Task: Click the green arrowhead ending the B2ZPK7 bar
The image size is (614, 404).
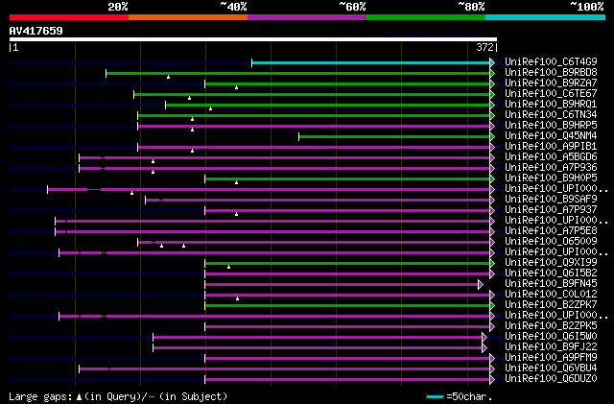Action: (x=492, y=306)
